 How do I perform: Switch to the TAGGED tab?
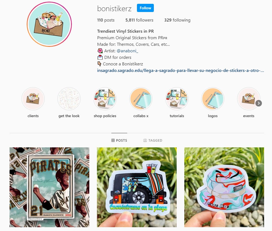click(x=153, y=140)
